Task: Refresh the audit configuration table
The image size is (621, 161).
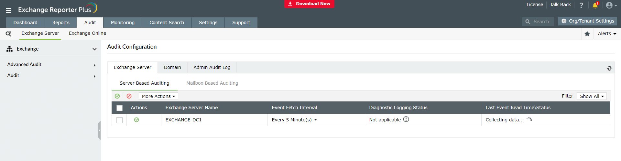Action: [609, 68]
